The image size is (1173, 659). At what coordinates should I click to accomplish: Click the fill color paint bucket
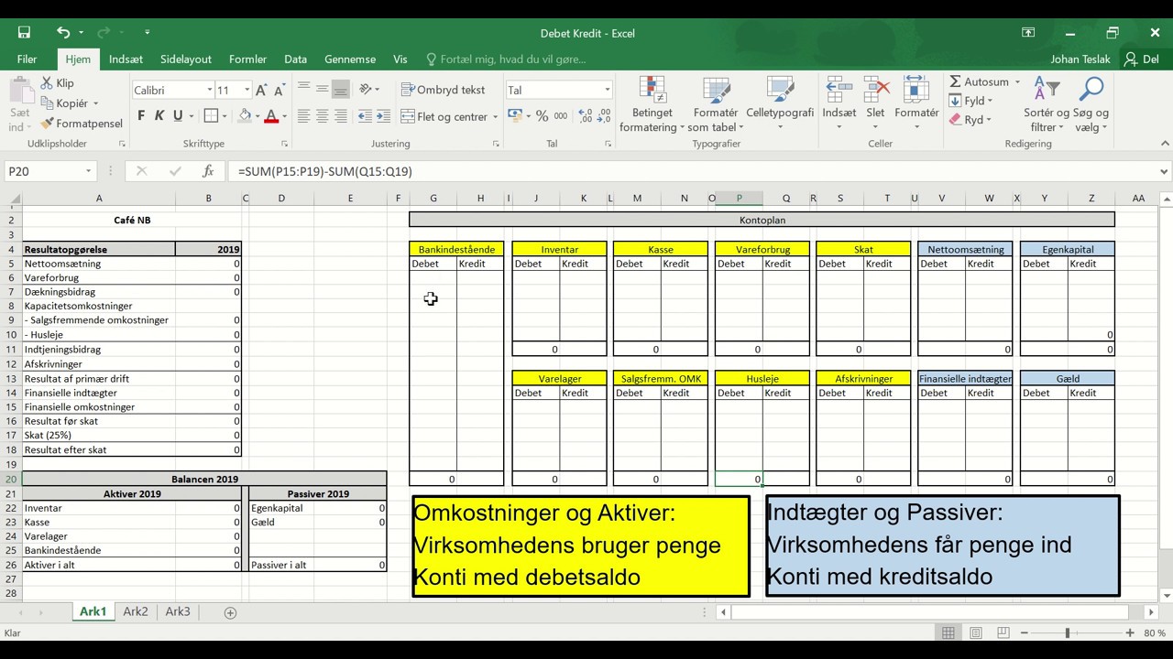(245, 116)
